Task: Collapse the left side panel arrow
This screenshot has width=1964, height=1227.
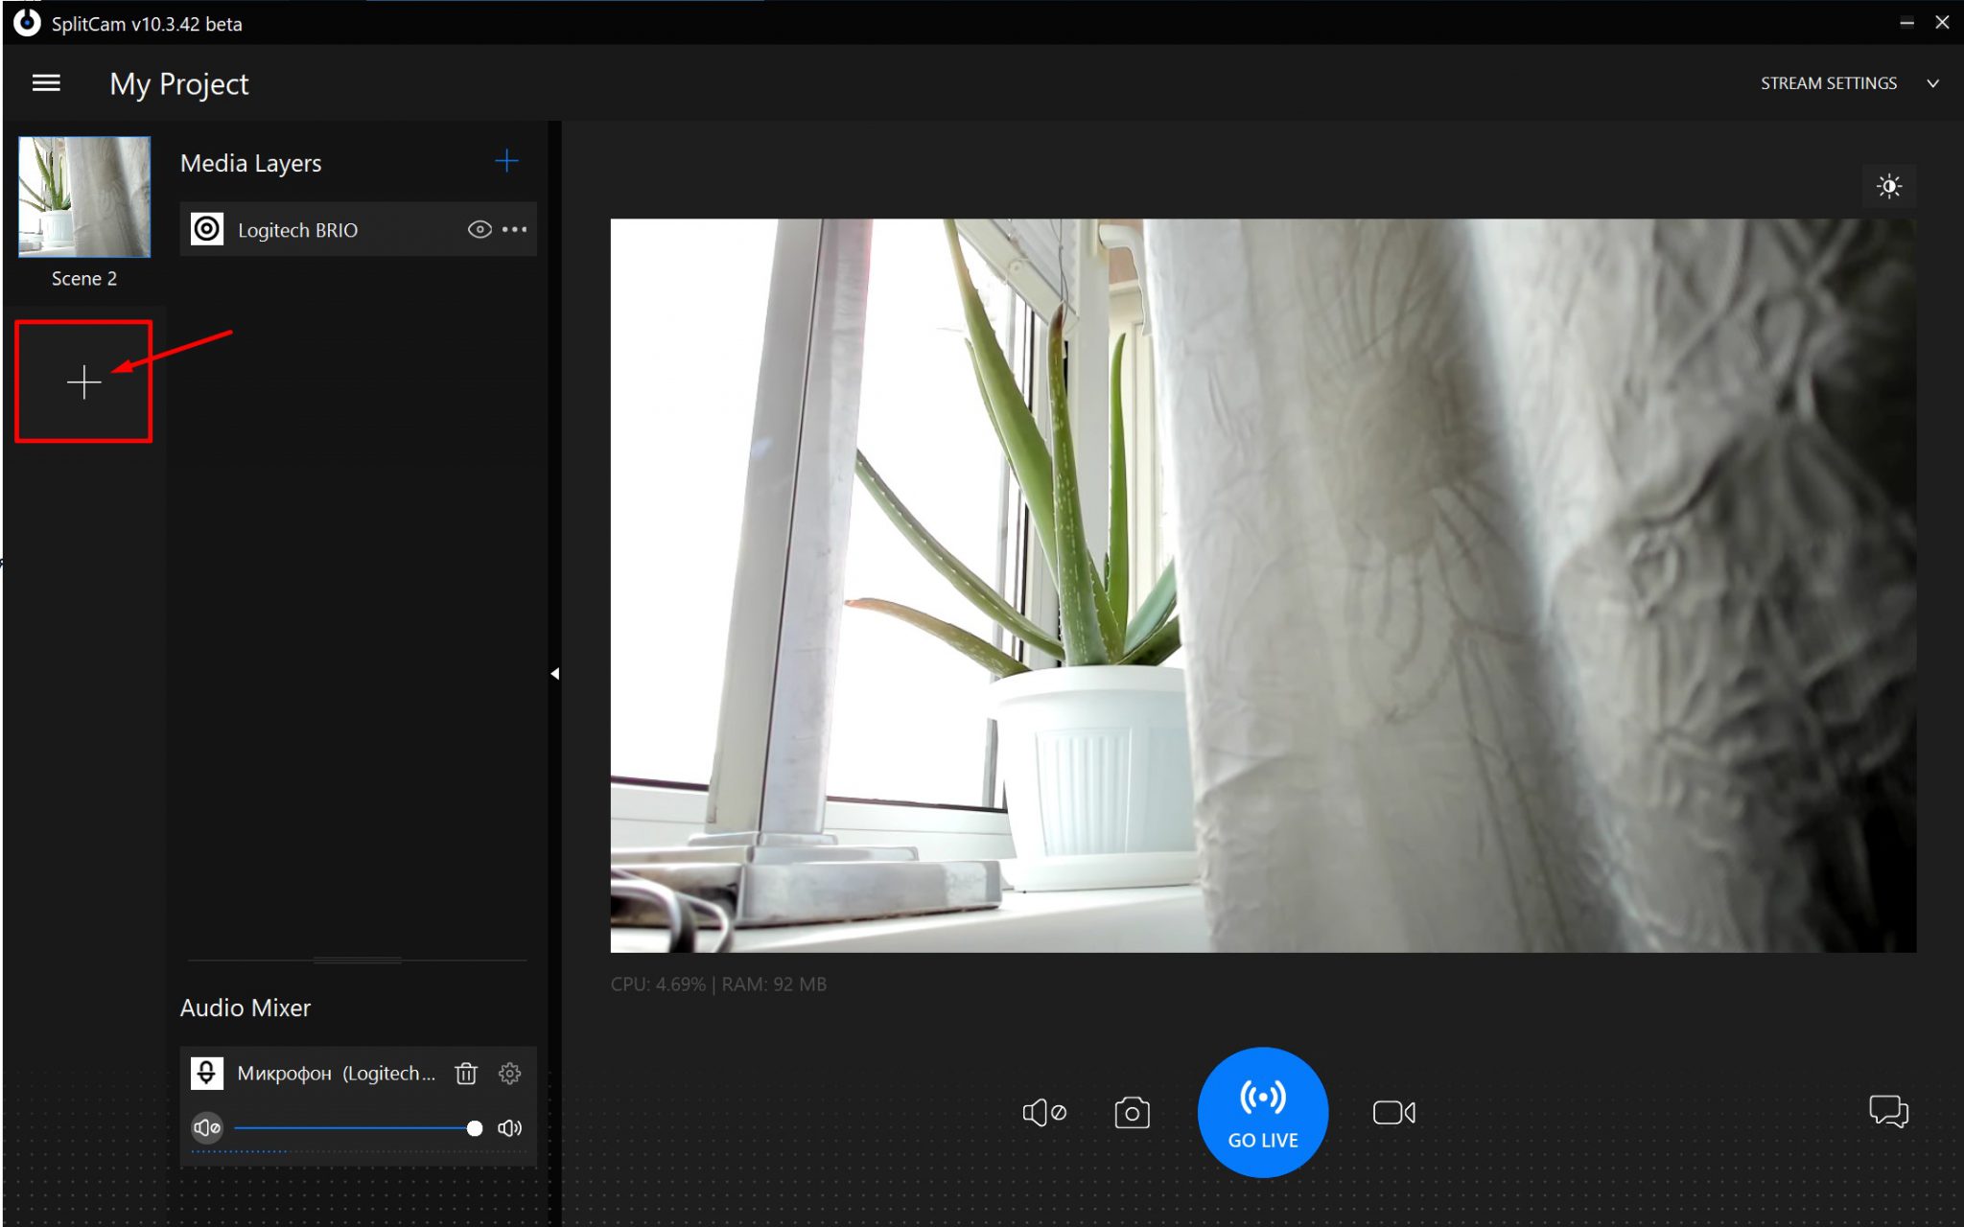Action: pos(554,674)
